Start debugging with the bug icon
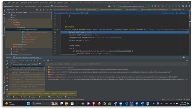The image size is (192, 109). (x=152, y=6)
